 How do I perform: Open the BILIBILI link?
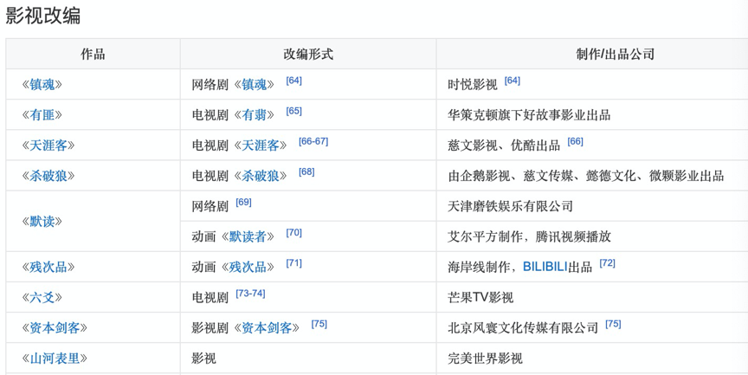tap(545, 267)
